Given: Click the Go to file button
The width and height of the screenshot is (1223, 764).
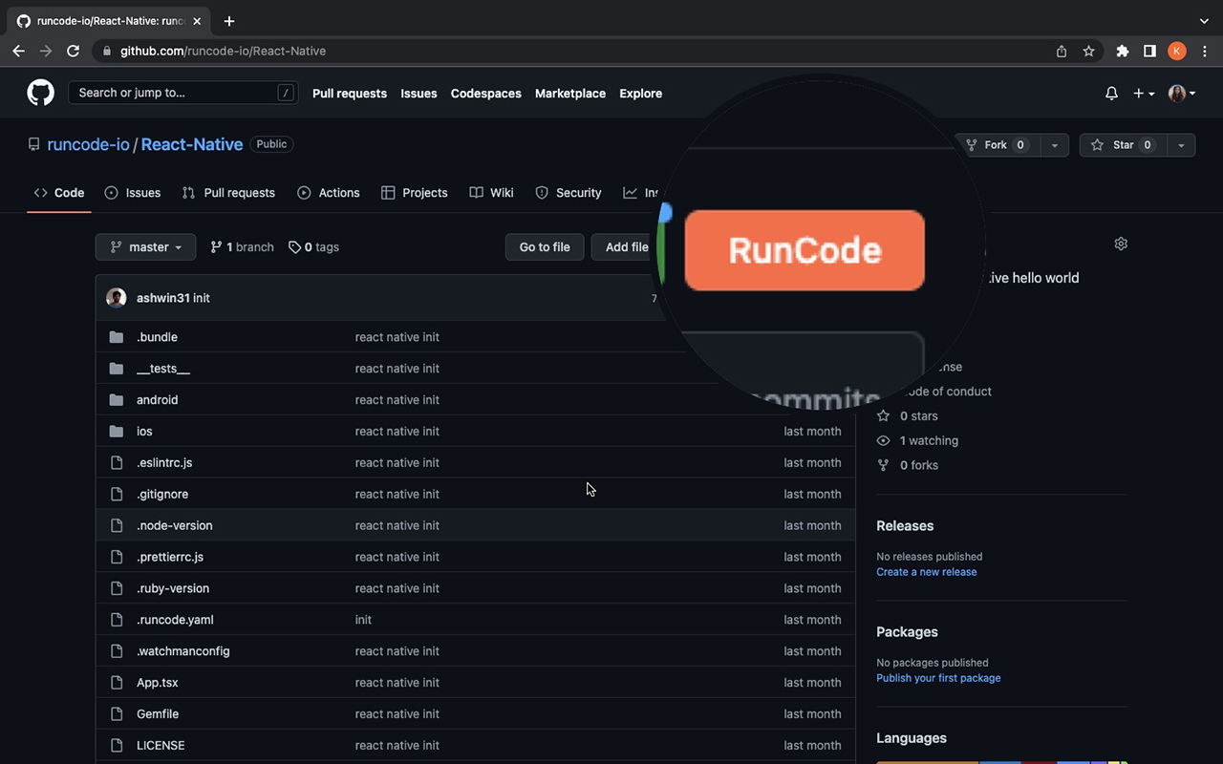Looking at the screenshot, I should [545, 247].
